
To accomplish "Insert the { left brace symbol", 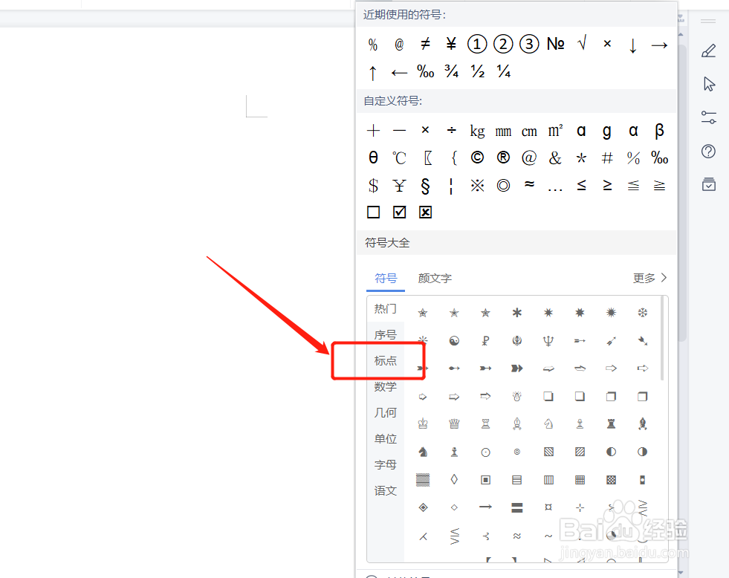I will click(x=454, y=158).
